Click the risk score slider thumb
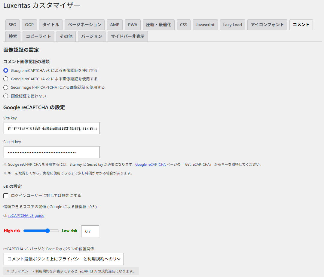 click(x=47, y=231)
